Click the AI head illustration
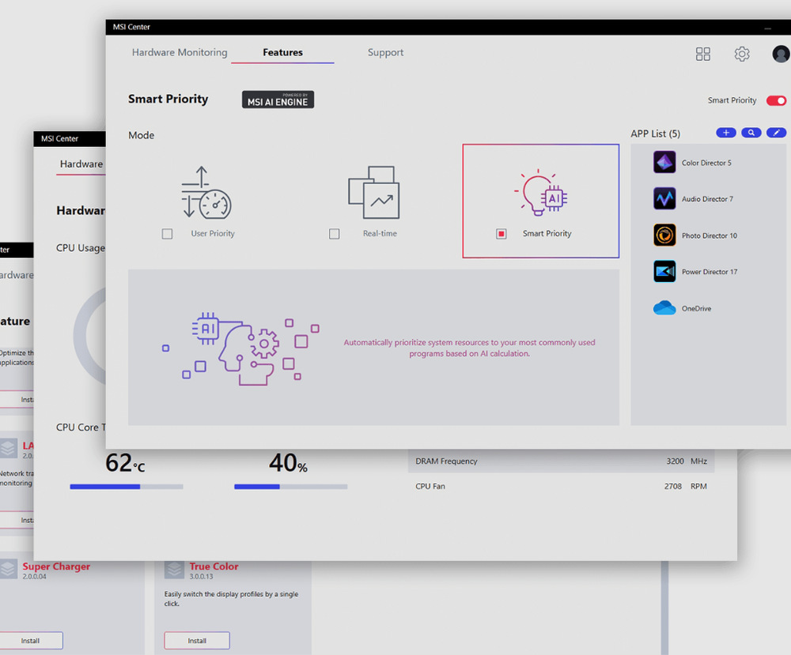Viewport: 791px width, 655px height. pos(240,348)
